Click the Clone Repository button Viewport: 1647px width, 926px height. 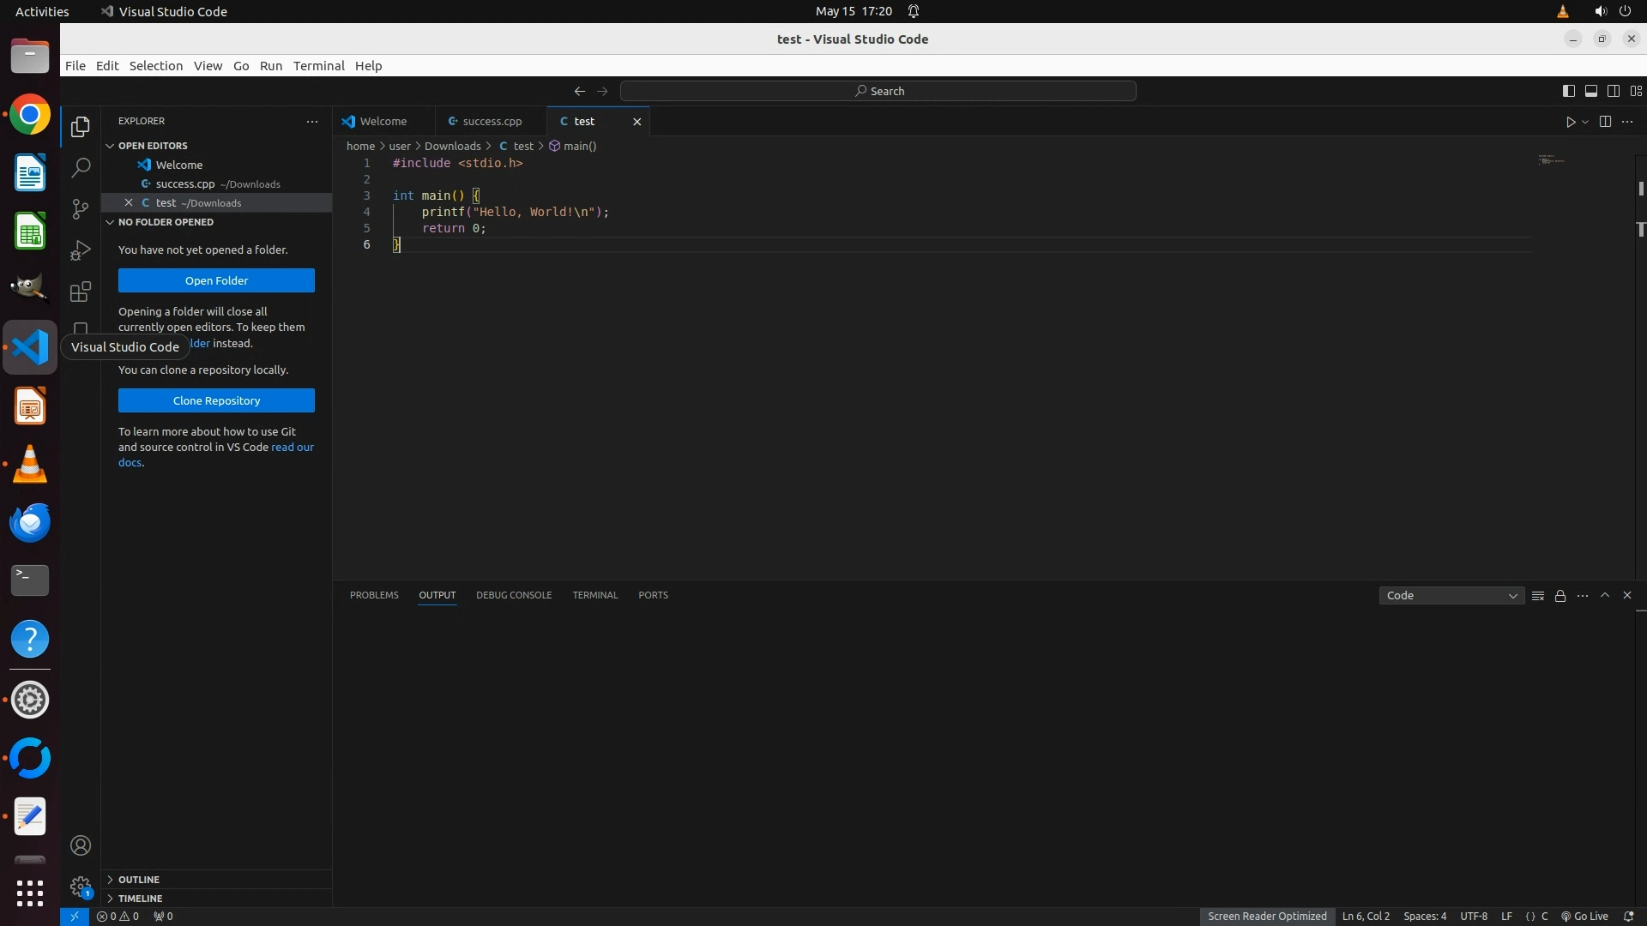(216, 400)
